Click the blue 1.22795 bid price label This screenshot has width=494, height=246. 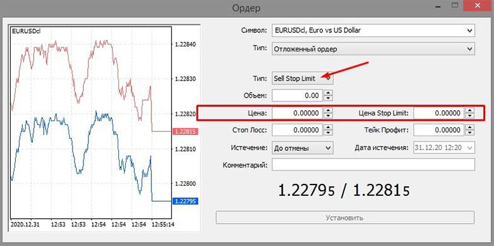185,201
